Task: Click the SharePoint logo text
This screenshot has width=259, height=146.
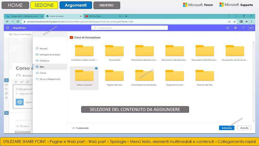Action: [x=19, y=28]
